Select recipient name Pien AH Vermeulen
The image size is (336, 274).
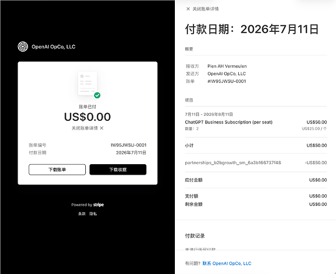227,66
